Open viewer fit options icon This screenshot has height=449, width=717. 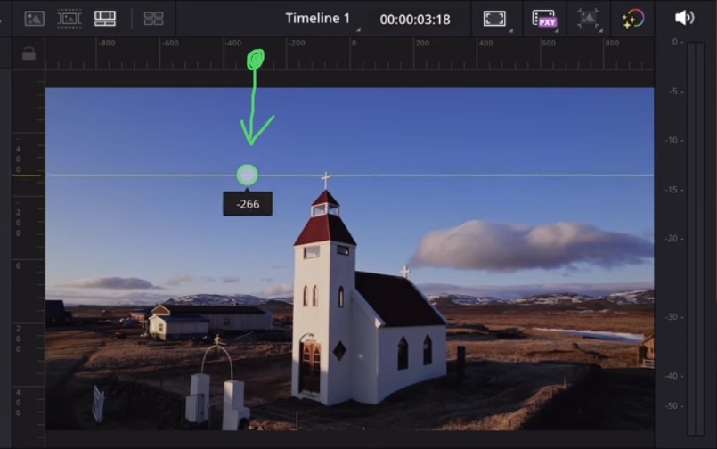(x=494, y=19)
